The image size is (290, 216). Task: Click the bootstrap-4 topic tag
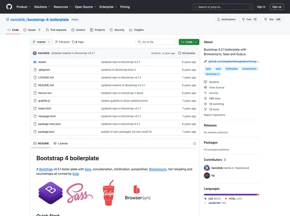212,74
